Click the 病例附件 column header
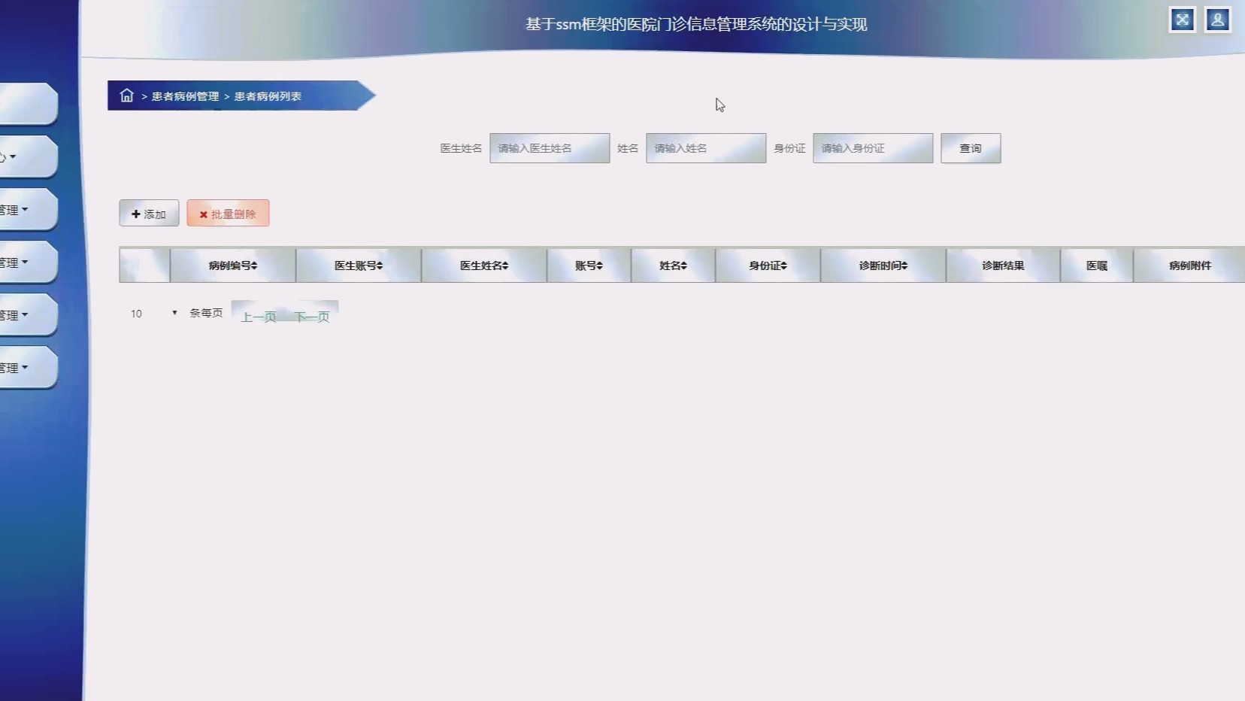The width and height of the screenshot is (1245, 701). tap(1190, 266)
